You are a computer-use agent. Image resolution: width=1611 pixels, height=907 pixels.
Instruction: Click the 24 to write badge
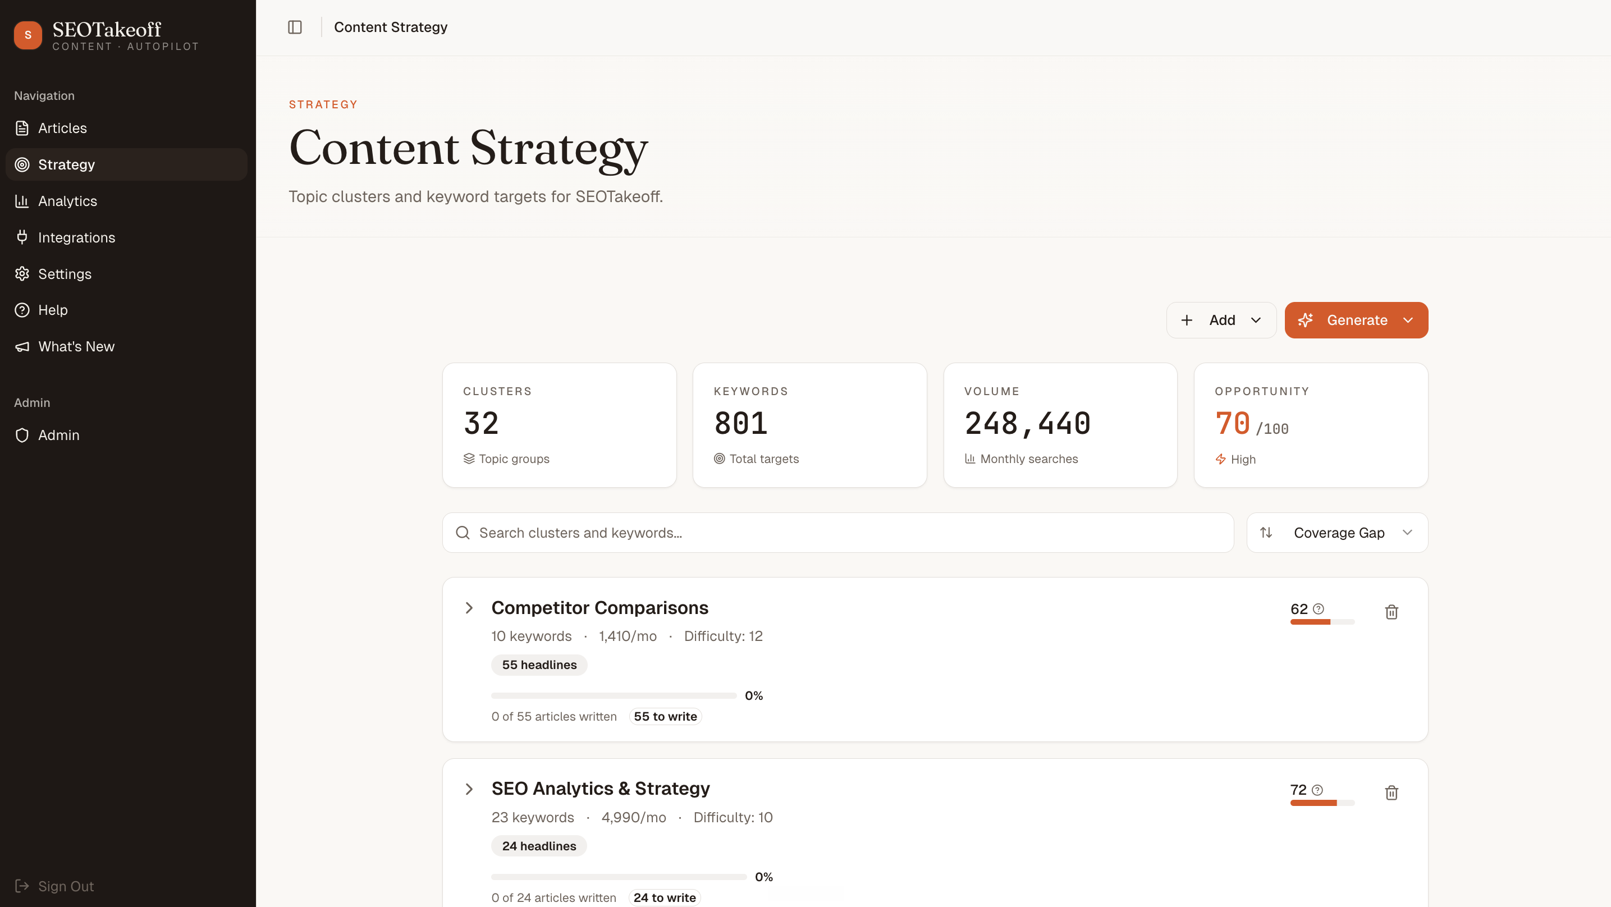(664, 897)
